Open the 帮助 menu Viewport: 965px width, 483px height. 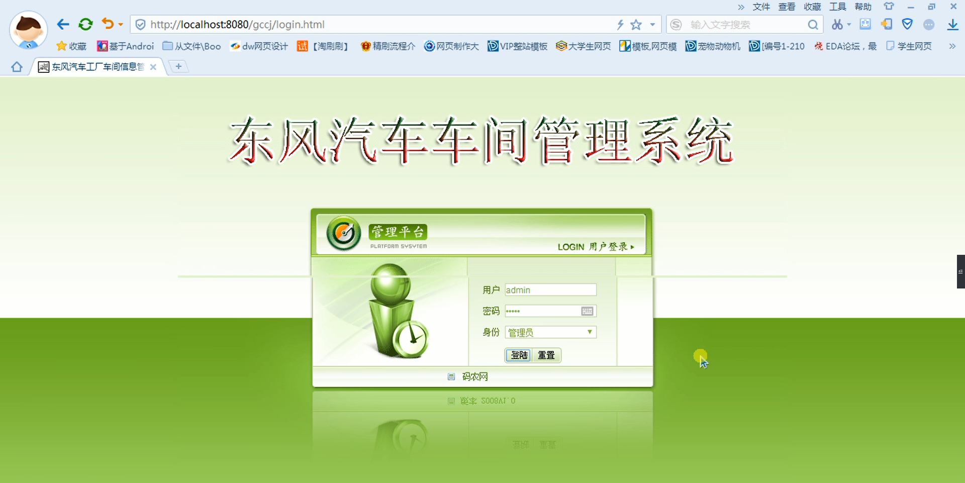pyautogui.click(x=863, y=7)
